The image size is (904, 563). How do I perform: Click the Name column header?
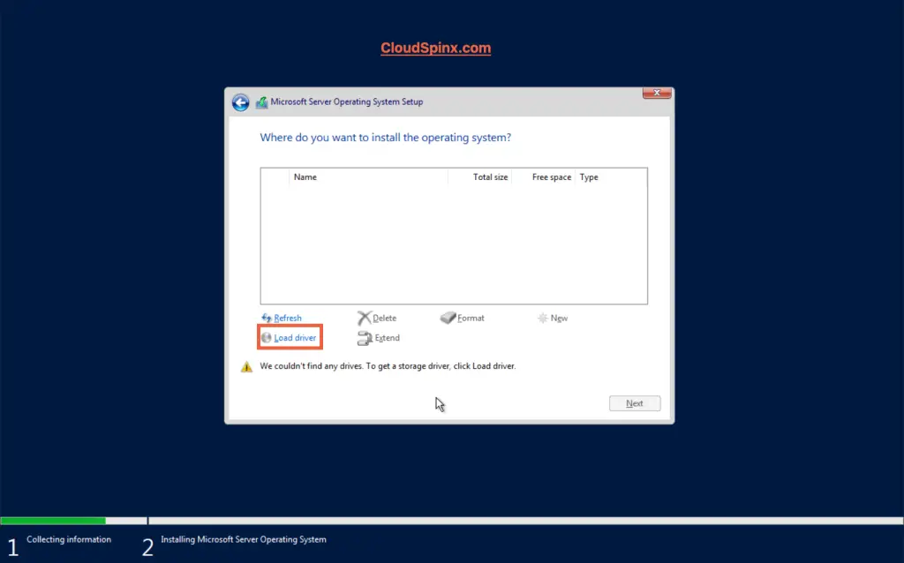tap(305, 176)
